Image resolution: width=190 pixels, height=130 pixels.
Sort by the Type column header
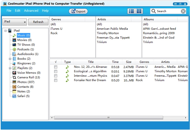click(x=67, y=62)
